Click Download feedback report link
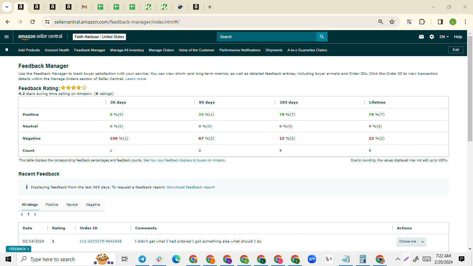This screenshot has width=473, height=266. [x=191, y=187]
